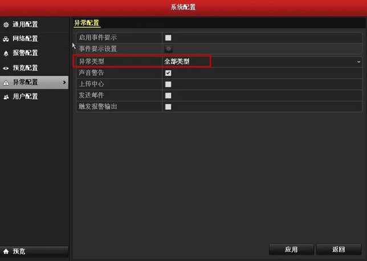367x261 pixels.
Task: Open the 异常类型 dropdown arrow
Action: coord(358,62)
